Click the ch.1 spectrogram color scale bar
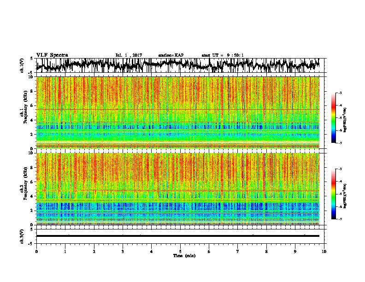 pyautogui.click(x=334, y=118)
